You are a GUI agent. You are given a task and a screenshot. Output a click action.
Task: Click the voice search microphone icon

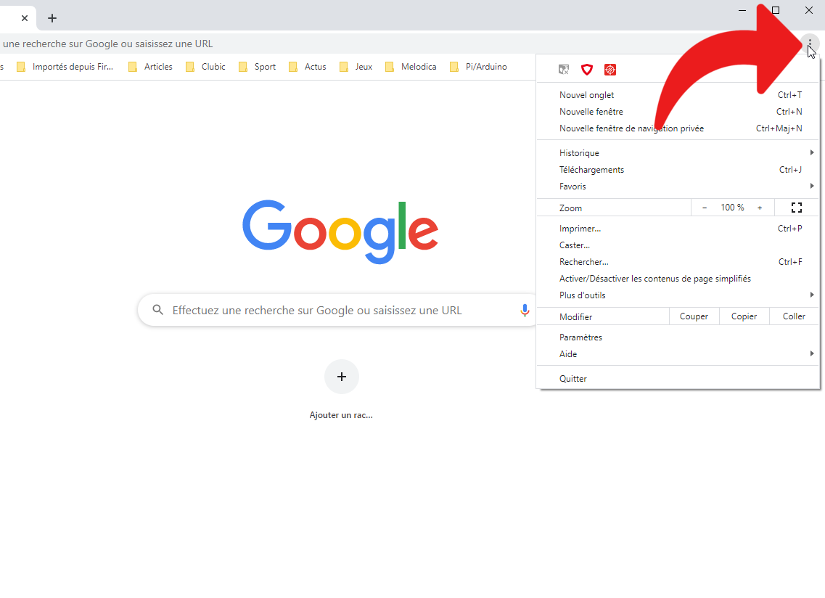(525, 310)
